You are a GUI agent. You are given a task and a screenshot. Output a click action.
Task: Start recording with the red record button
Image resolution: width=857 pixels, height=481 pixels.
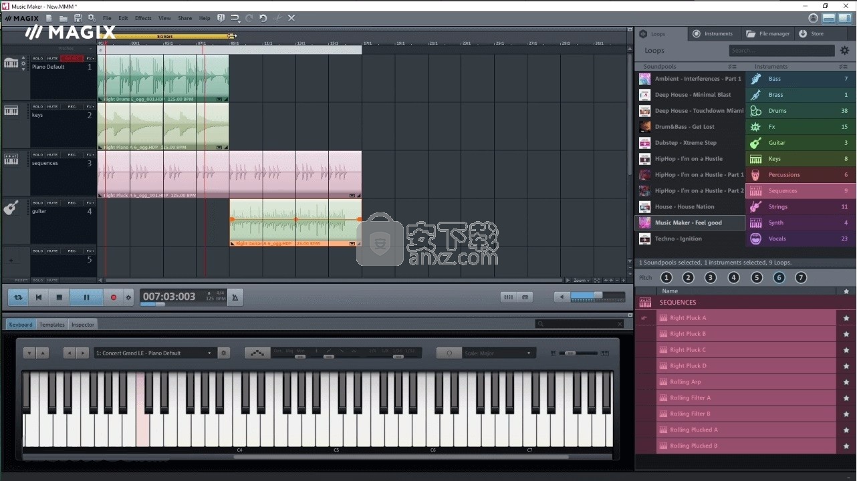point(113,297)
